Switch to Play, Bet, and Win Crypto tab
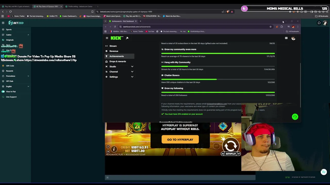This screenshot has height=185, width=330. [x=15, y=6]
